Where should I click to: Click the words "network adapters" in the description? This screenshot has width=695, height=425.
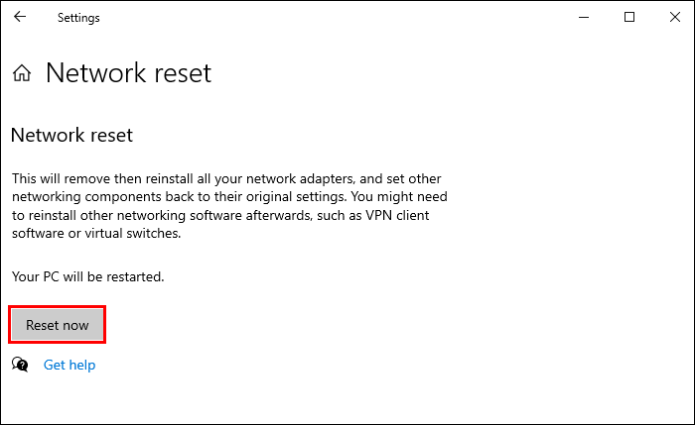tap(305, 178)
